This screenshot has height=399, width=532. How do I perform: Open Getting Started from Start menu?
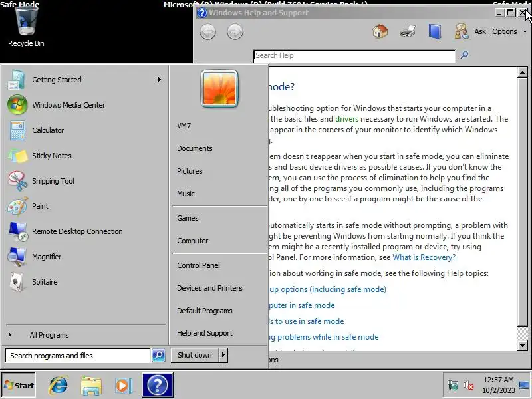(85, 80)
